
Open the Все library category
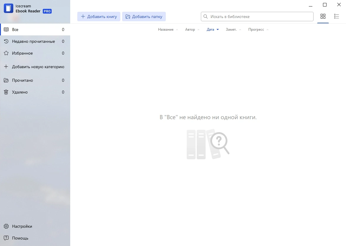(x=35, y=29)
